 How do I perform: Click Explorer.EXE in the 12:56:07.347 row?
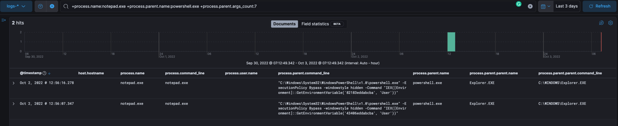482,104
